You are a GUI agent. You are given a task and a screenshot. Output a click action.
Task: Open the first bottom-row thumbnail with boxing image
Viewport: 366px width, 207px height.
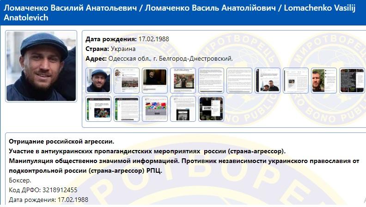98,109
